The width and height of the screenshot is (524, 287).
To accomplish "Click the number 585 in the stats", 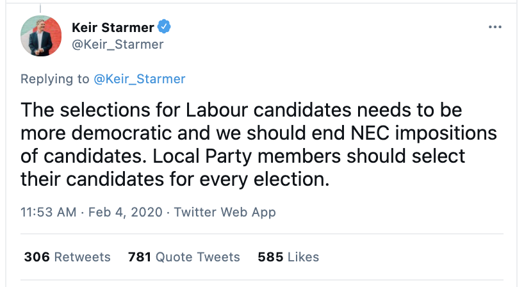I will pos(270,257).
